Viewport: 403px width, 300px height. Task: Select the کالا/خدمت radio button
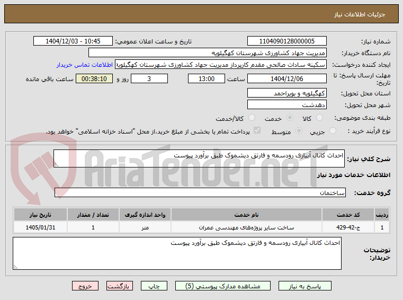(252, 118)
